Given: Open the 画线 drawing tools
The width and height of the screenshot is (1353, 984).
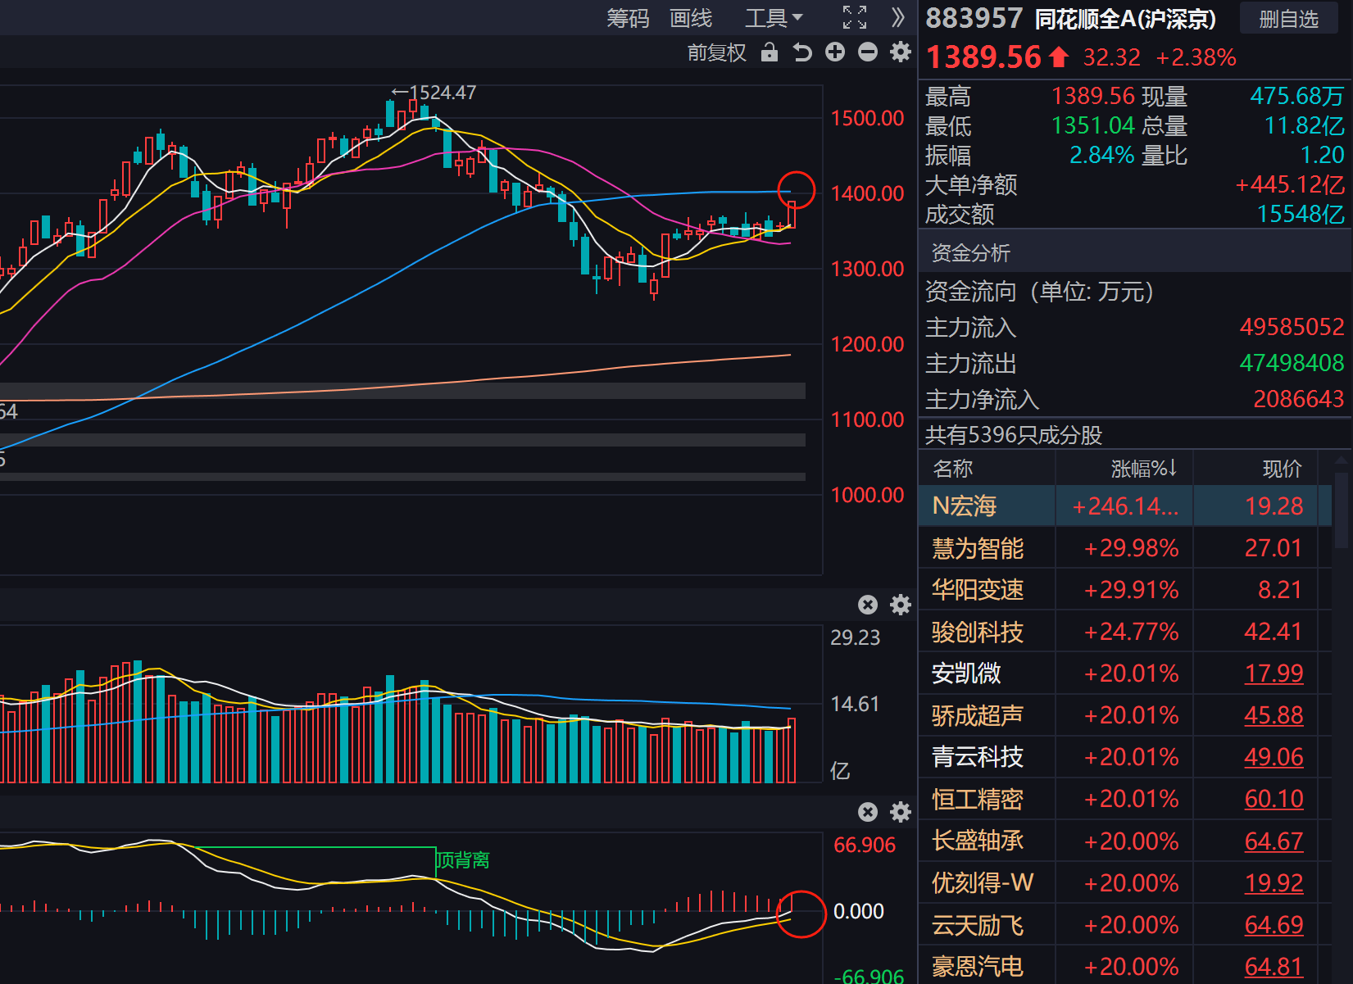Looking at the screenshot, I should coord(691,18).
